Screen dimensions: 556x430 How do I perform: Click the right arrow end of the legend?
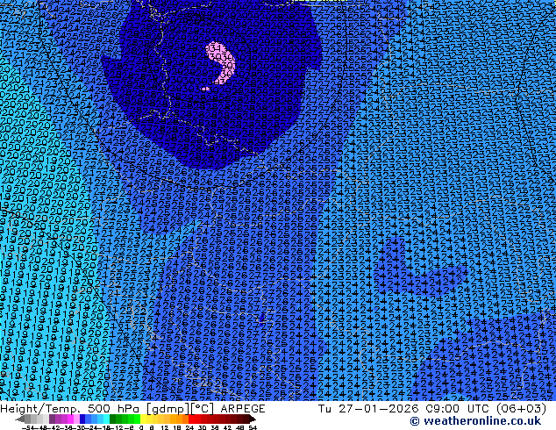[253, 419]
